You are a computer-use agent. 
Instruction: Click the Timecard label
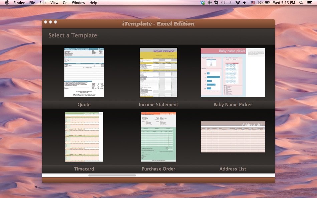(84, 169)
